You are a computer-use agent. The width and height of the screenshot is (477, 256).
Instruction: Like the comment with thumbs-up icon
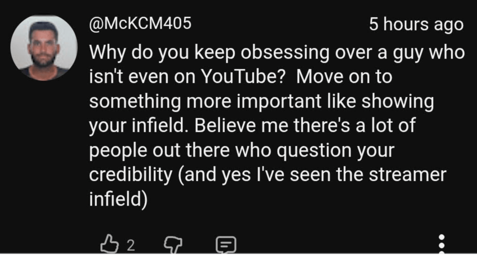pos(110,244)
